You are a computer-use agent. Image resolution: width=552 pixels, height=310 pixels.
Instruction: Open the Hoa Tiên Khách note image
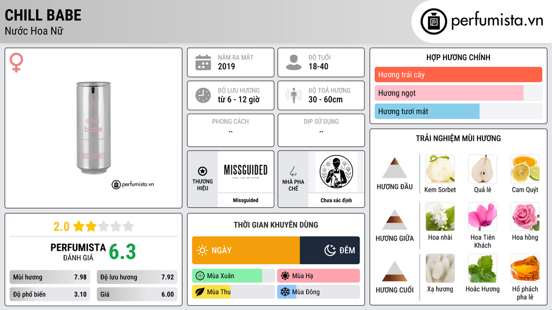tap(482, 216)
